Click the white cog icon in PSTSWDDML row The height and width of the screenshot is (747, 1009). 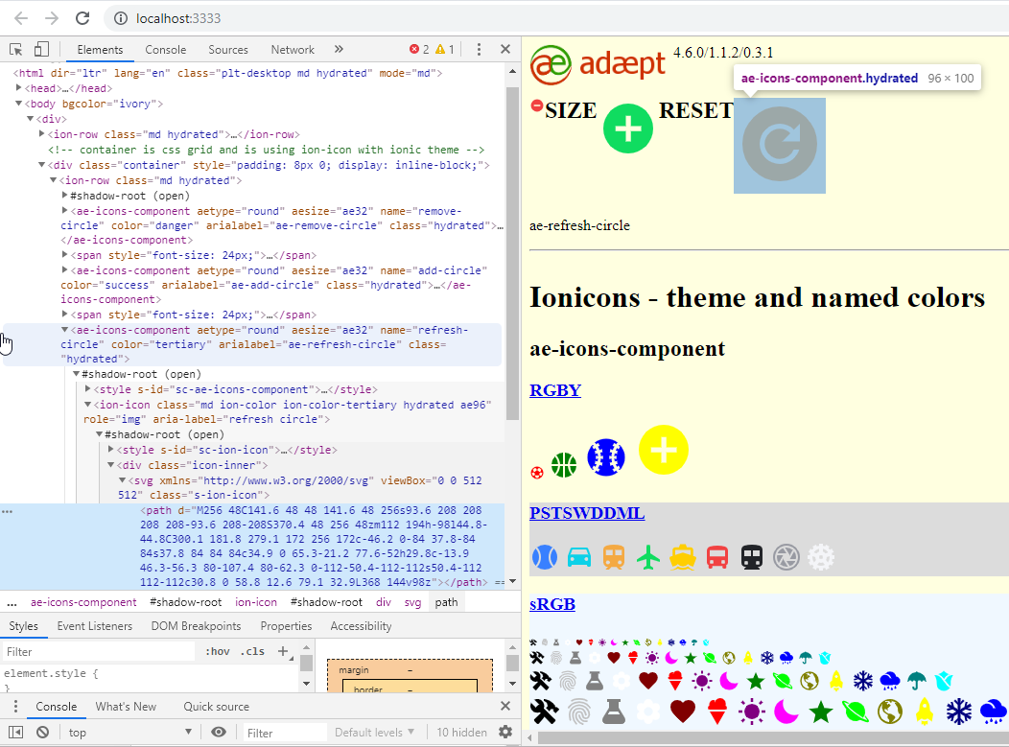click(821, 557)
